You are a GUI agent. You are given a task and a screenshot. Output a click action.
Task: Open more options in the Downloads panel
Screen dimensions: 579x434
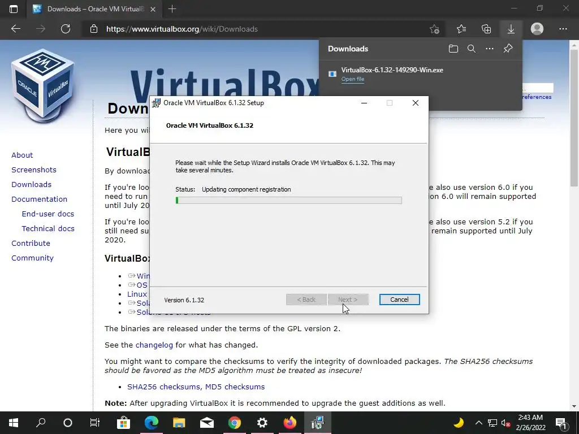pos(490,49)
